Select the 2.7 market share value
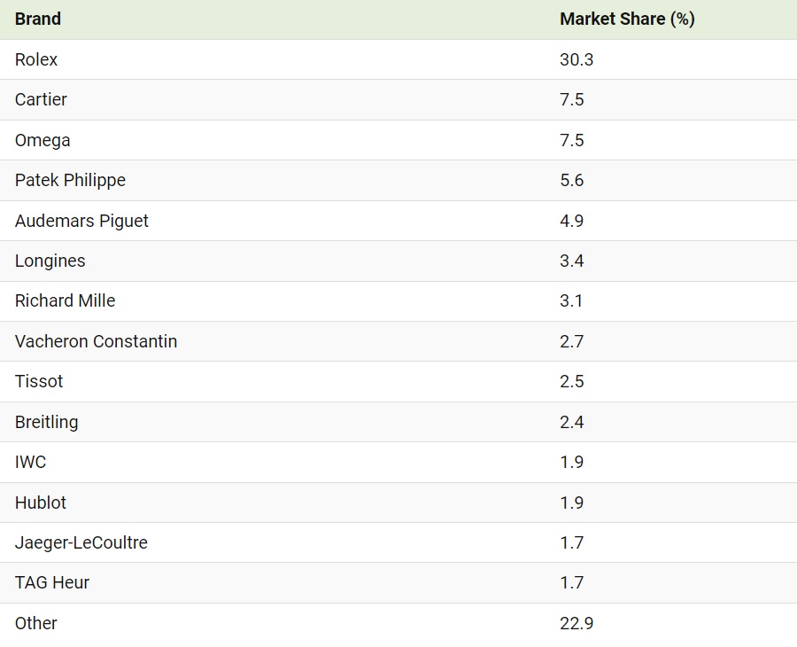Screen dimensions: 797x647 pyautogui.click(x=571, y=341)
